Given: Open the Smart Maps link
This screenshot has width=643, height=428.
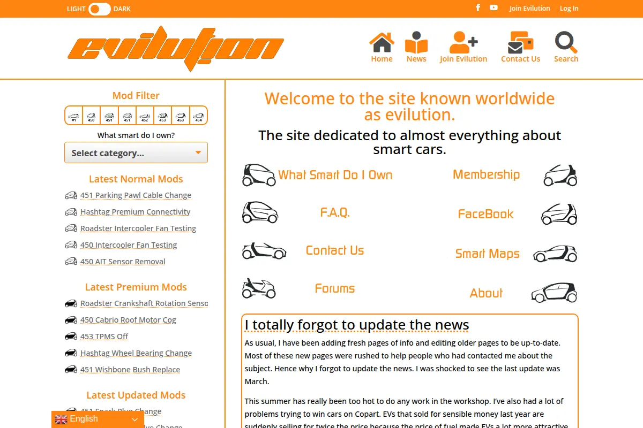Looking at the screenshot, I should (x=488, y=254).
